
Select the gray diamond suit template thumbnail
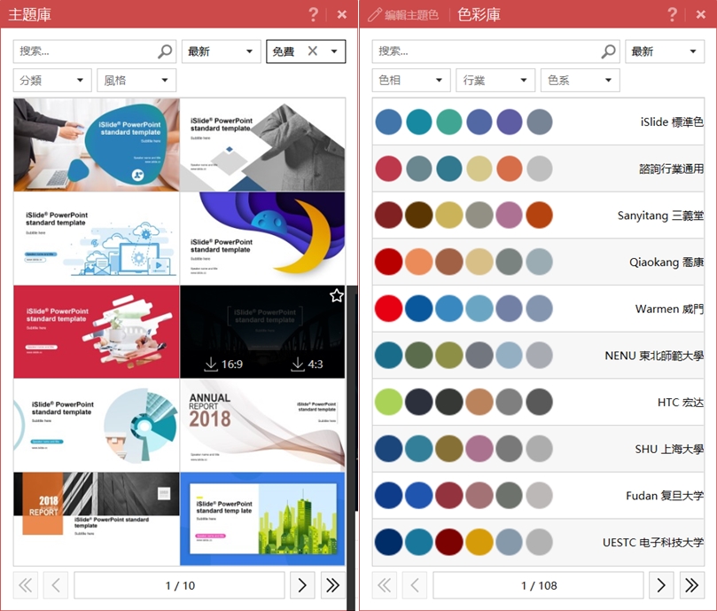click(262, 145)
